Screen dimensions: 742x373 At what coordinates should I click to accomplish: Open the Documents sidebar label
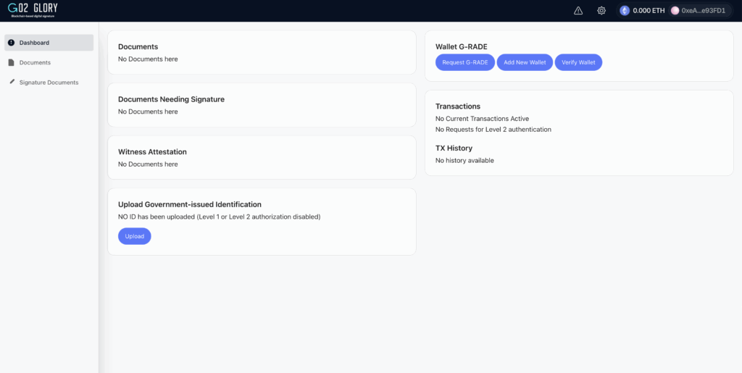(x=35, y=62)
